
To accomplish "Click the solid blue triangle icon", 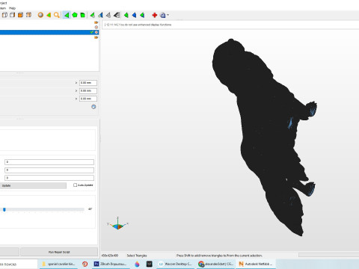I will point(134,15).
